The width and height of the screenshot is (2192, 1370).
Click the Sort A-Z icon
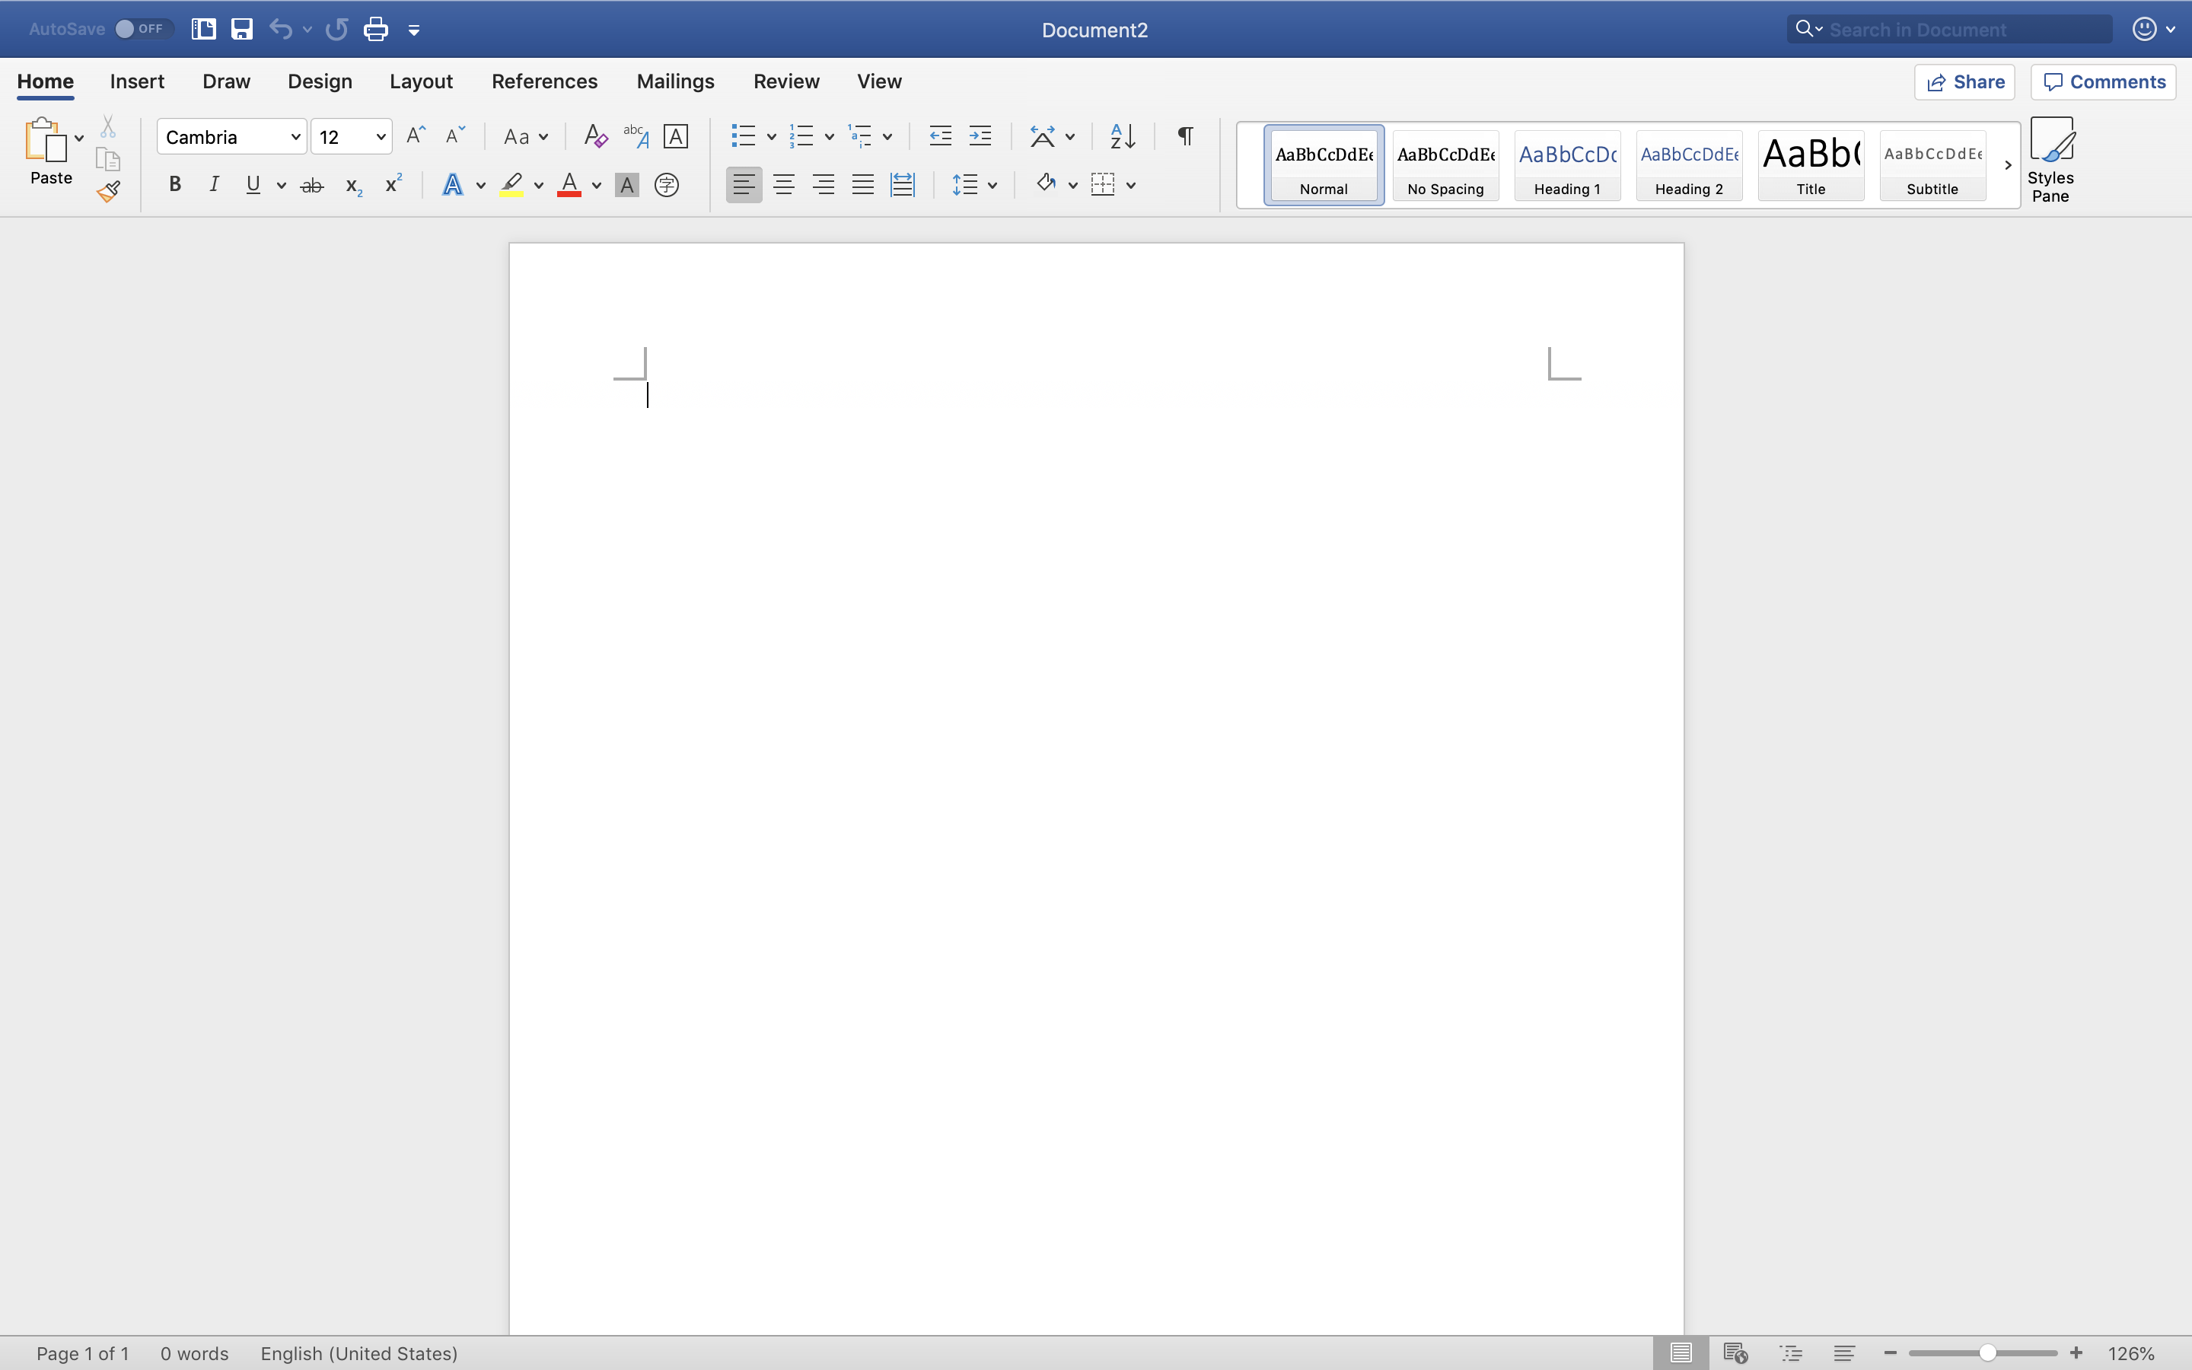pos(1123,136)
